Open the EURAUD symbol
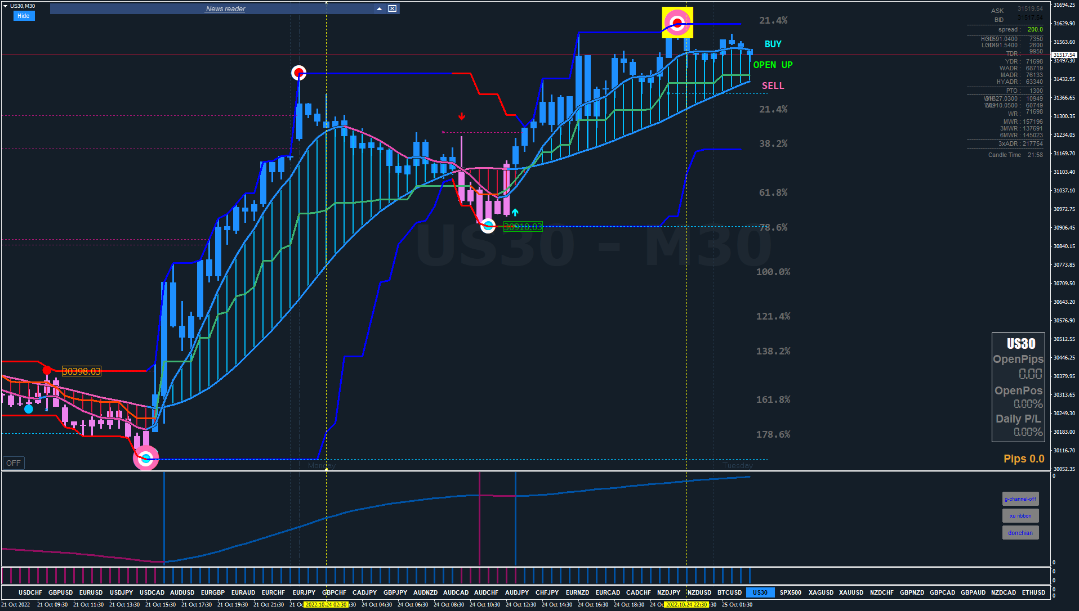 coord(243,592)
